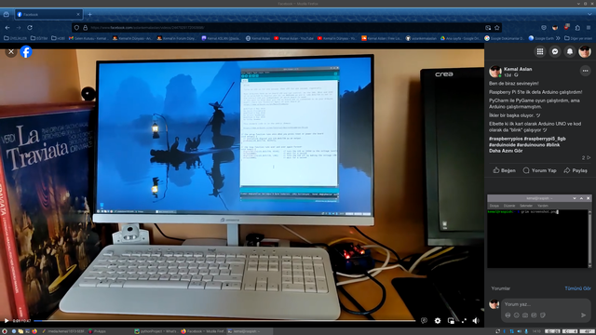
Task: Open emoji picker in comment box
Action: click(517, 315)
